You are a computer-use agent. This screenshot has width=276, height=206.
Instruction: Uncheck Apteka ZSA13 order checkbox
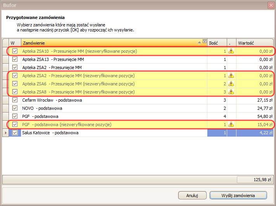coord(15,59)
